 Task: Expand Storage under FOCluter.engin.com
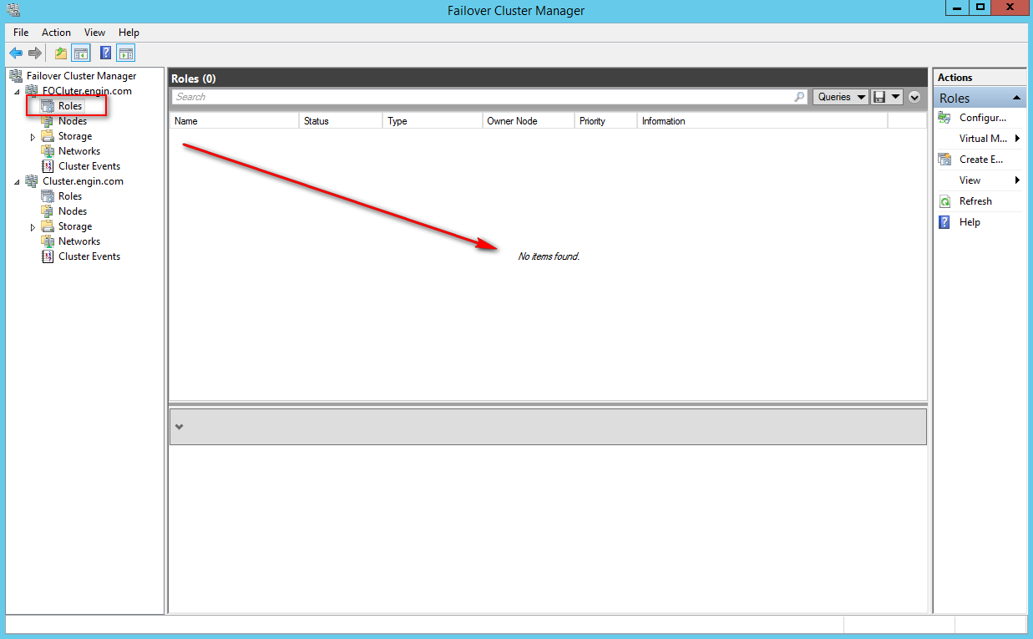[33, 137]
